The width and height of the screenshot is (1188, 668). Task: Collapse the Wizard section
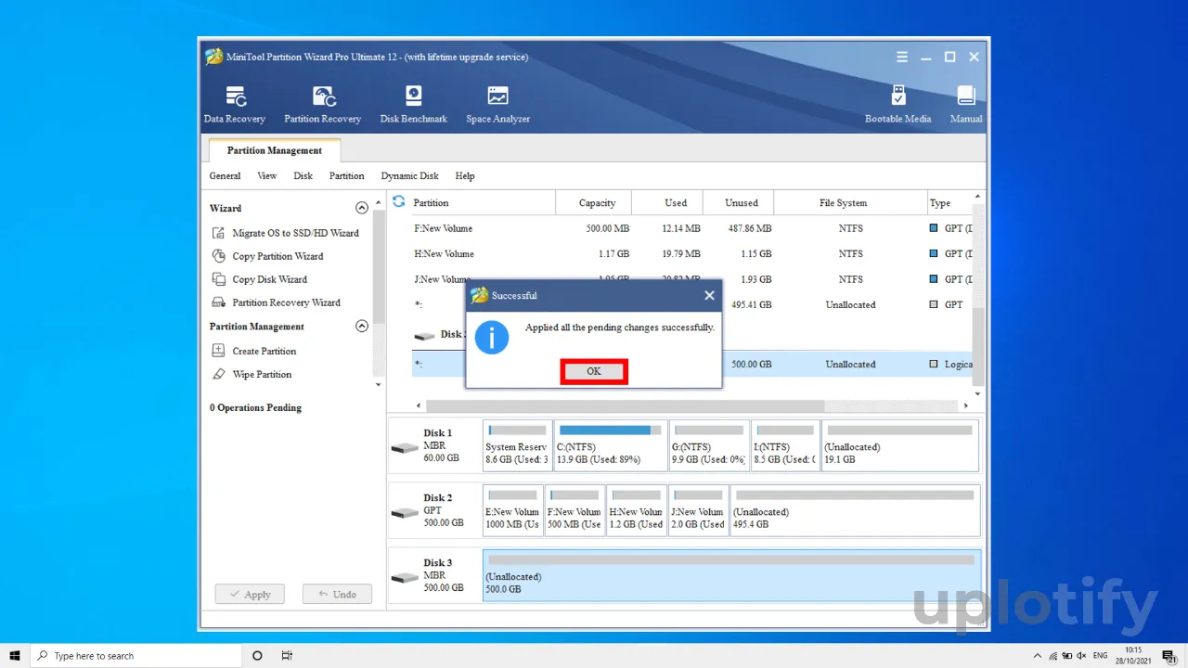(x=362, y=208)
